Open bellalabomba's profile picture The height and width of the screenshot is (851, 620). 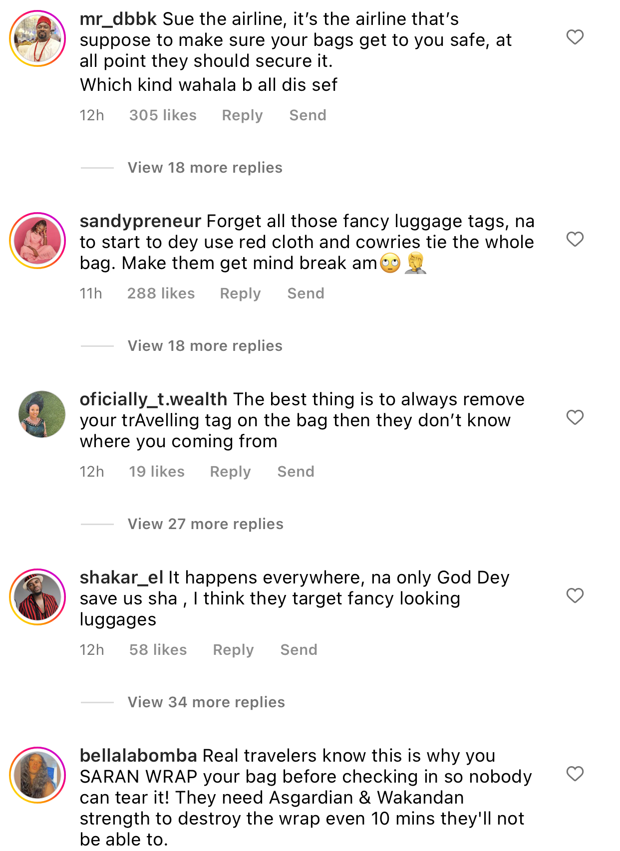point(37,775)
